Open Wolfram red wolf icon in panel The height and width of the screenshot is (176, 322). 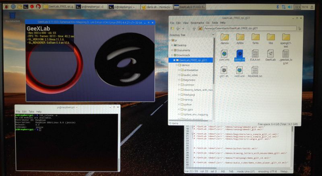[x=38, y=7]
